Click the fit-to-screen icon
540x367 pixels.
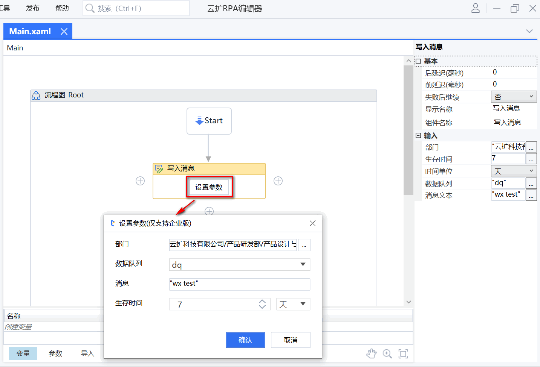[x=403, y=353]
